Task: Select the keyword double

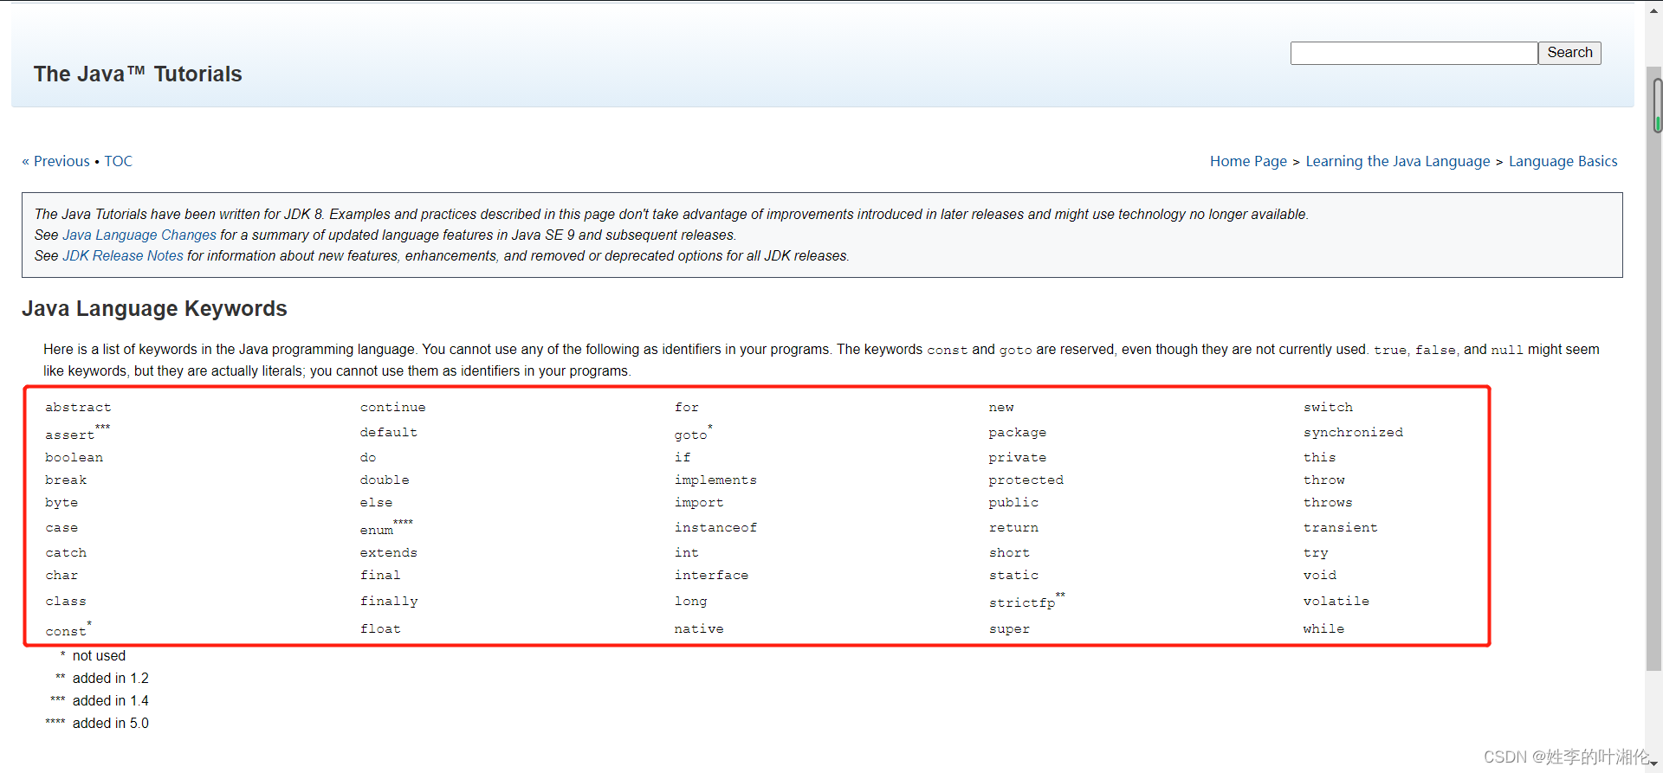Action: tap(385, 480)
